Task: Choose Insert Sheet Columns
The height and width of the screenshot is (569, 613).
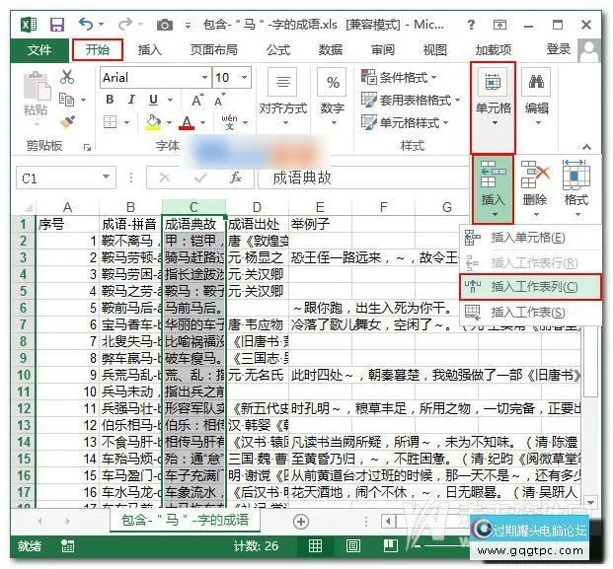Action: click(530, 287)
